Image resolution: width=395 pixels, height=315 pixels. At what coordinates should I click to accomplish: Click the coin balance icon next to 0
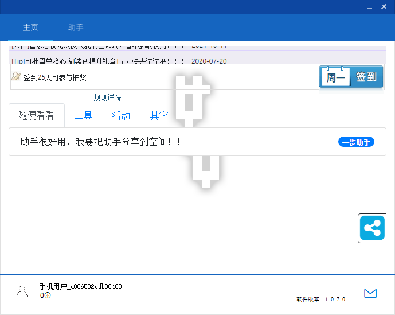[x=48, y=295]
